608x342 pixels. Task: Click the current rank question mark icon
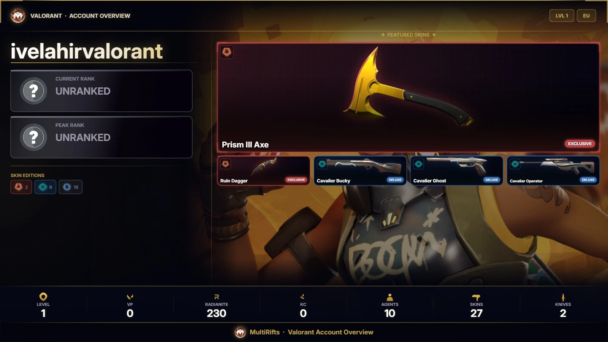pyautogui.click(x=33, y=91)
